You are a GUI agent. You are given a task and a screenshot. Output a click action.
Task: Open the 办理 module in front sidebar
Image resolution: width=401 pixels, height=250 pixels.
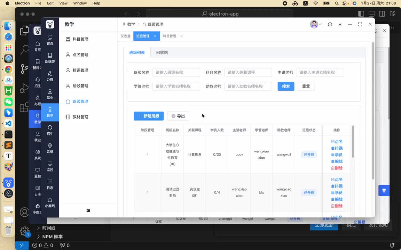point(50,76)
